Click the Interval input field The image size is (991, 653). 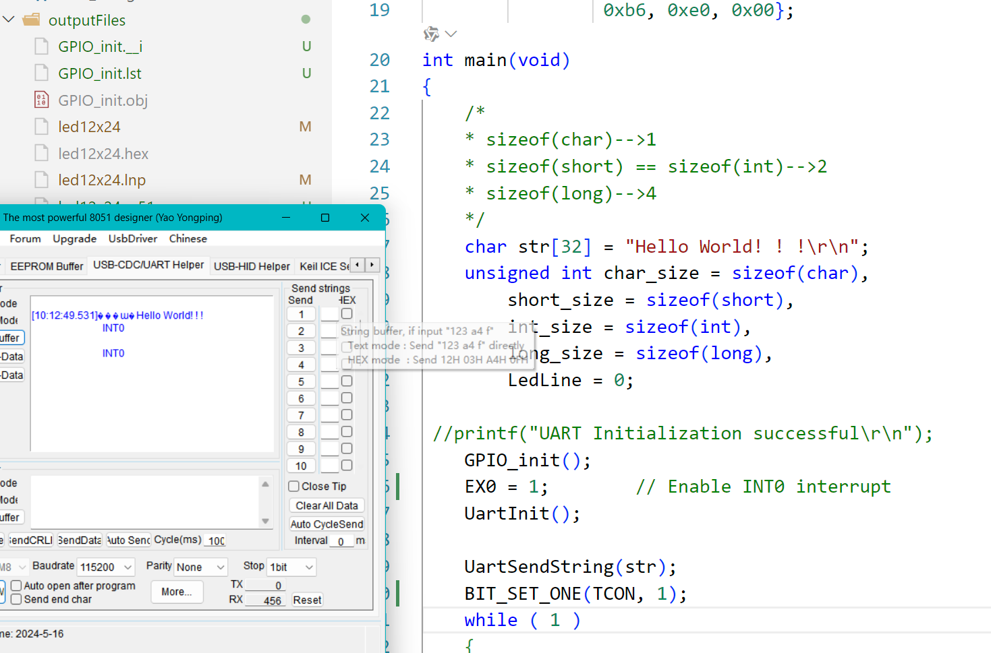[x=341, y=540]
